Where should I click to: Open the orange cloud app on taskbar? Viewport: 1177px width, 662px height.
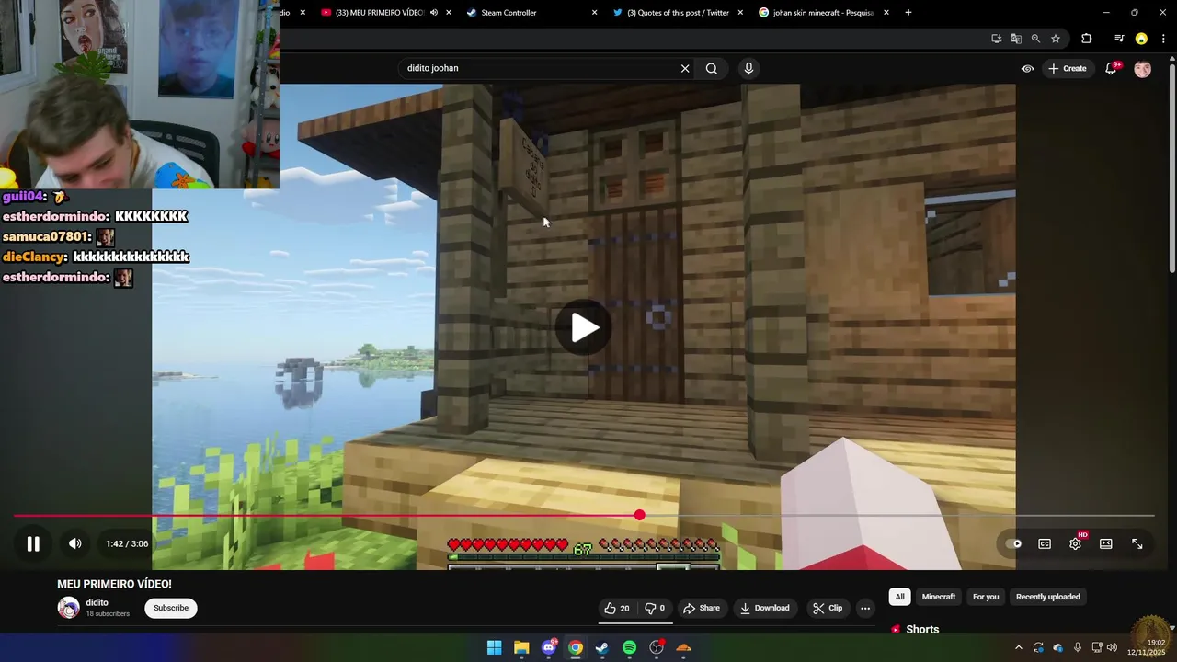(683, 647)
